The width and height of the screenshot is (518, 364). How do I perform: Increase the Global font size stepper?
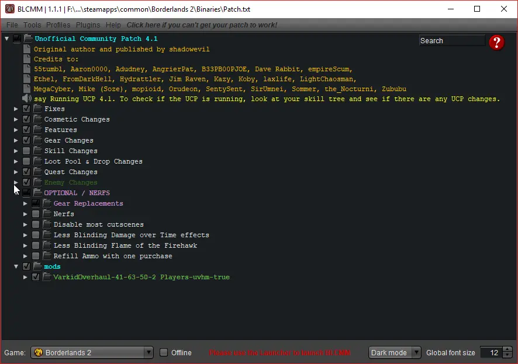[x=508, y=349]
